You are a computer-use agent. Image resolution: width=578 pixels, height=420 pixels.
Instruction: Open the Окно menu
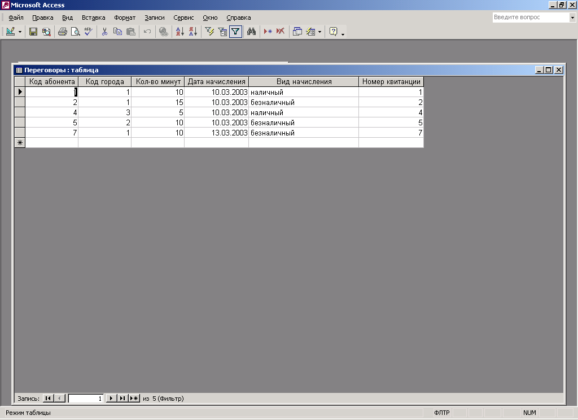point(210,17)
